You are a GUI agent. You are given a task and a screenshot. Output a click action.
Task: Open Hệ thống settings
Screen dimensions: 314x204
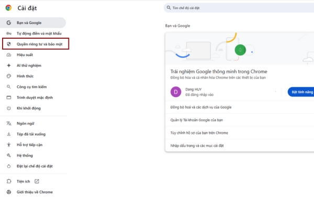[33, 155]
